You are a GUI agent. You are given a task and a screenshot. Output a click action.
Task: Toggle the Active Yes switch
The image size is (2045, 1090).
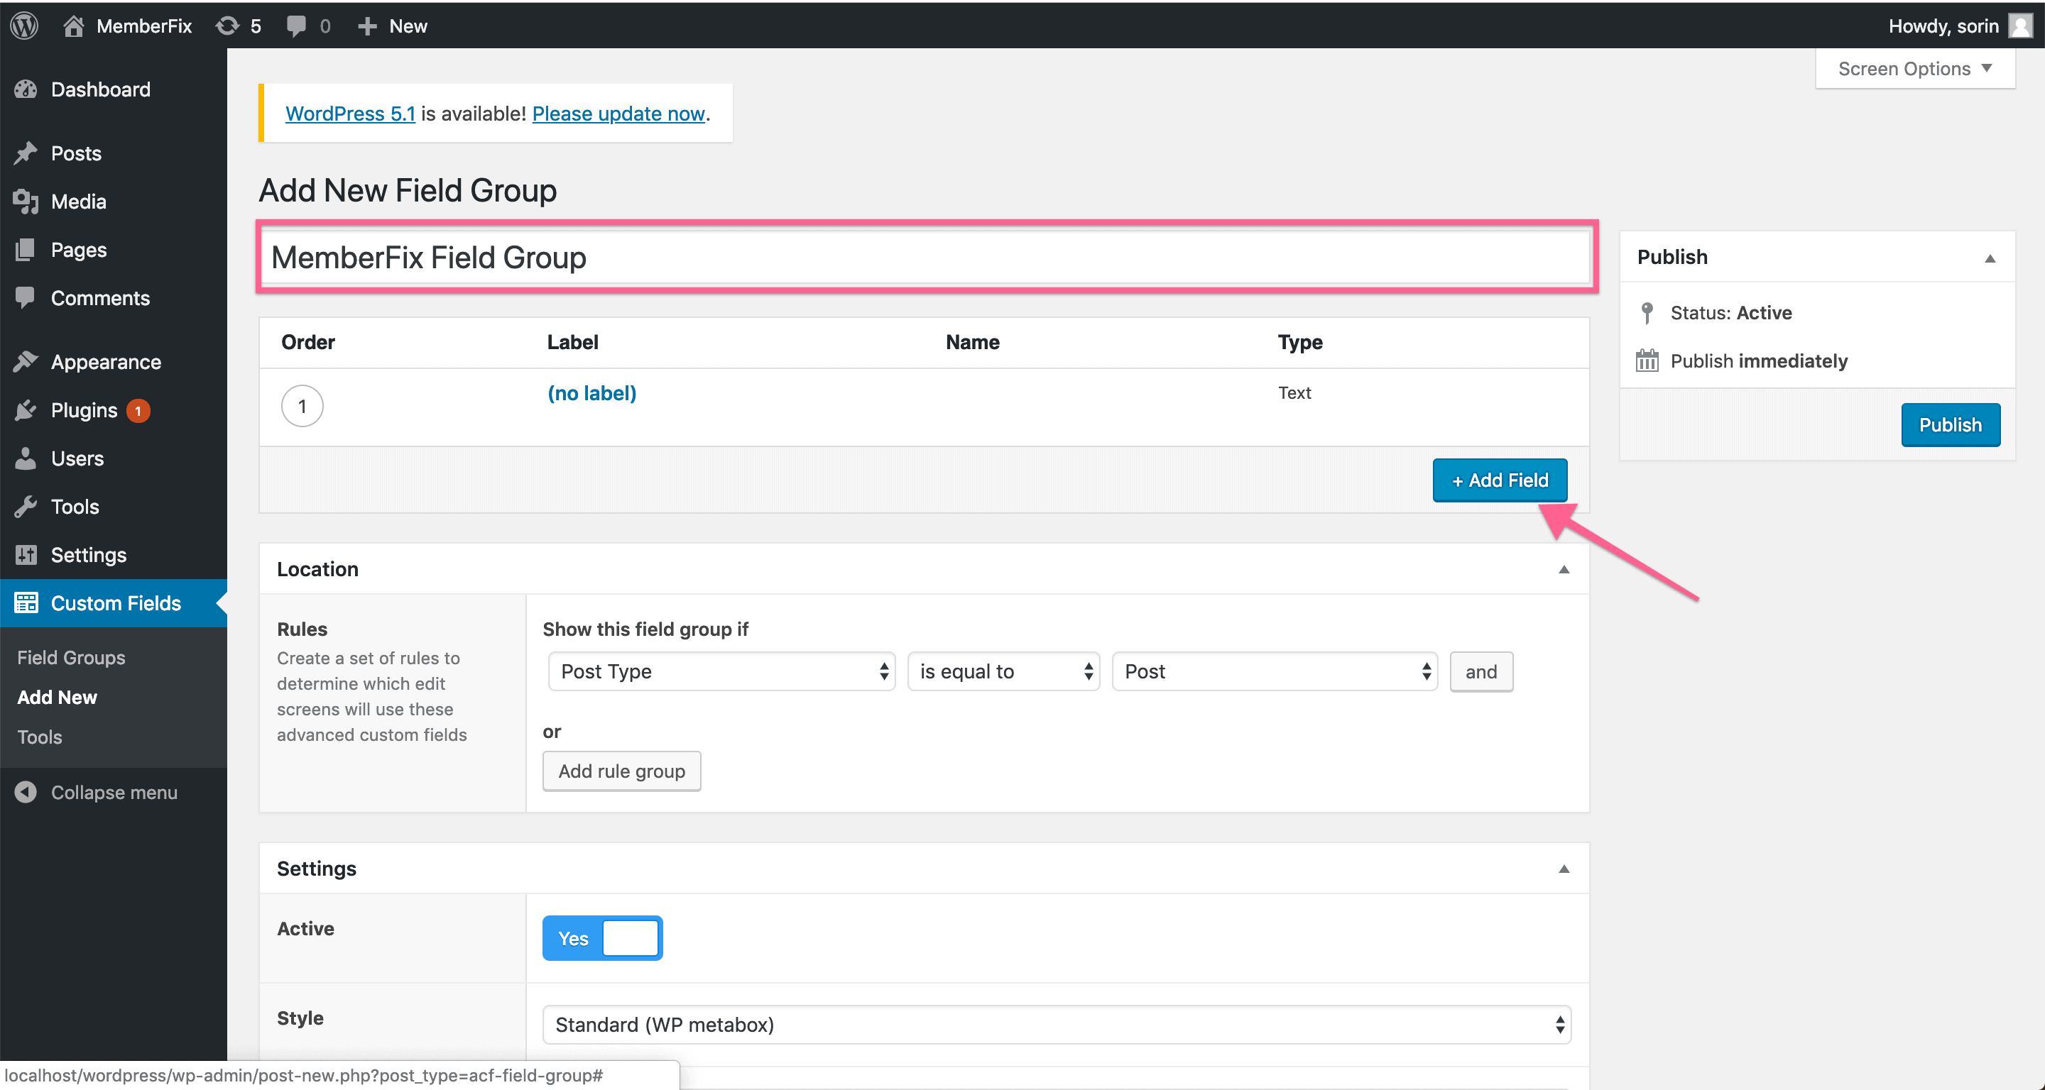pos(603,937)
